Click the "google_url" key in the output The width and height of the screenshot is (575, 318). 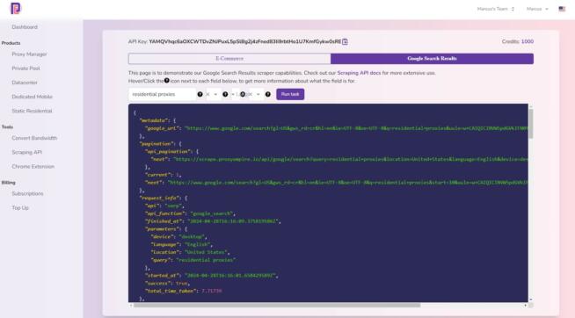163,128
